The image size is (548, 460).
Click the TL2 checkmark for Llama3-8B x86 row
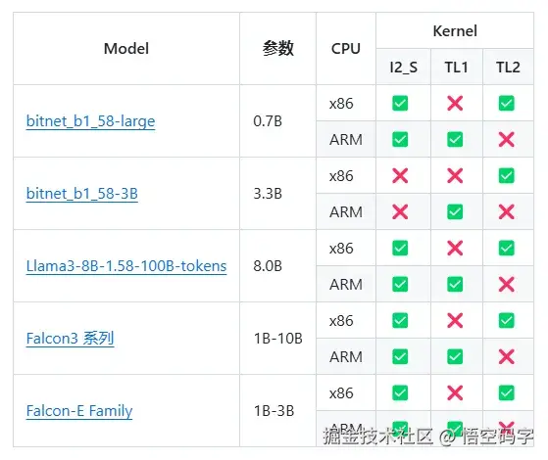point(507,249)
